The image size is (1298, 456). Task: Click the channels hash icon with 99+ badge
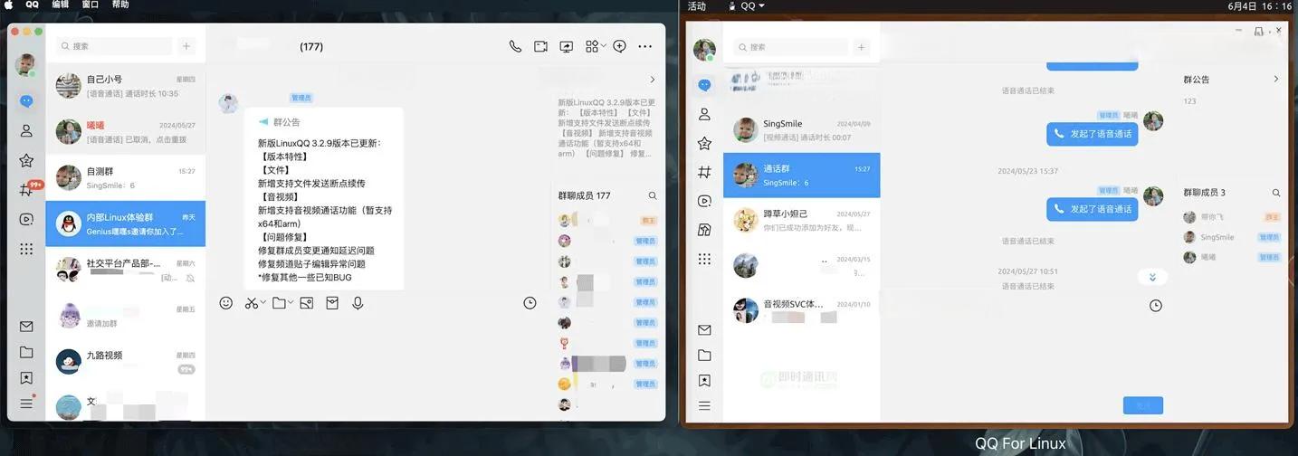tap(27, 190)
